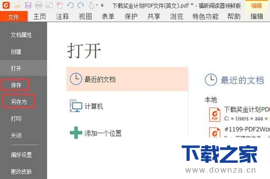Expand the quick access toolbar customize arrow
Viewport: 270px width, 179px height.
(102, 5)
